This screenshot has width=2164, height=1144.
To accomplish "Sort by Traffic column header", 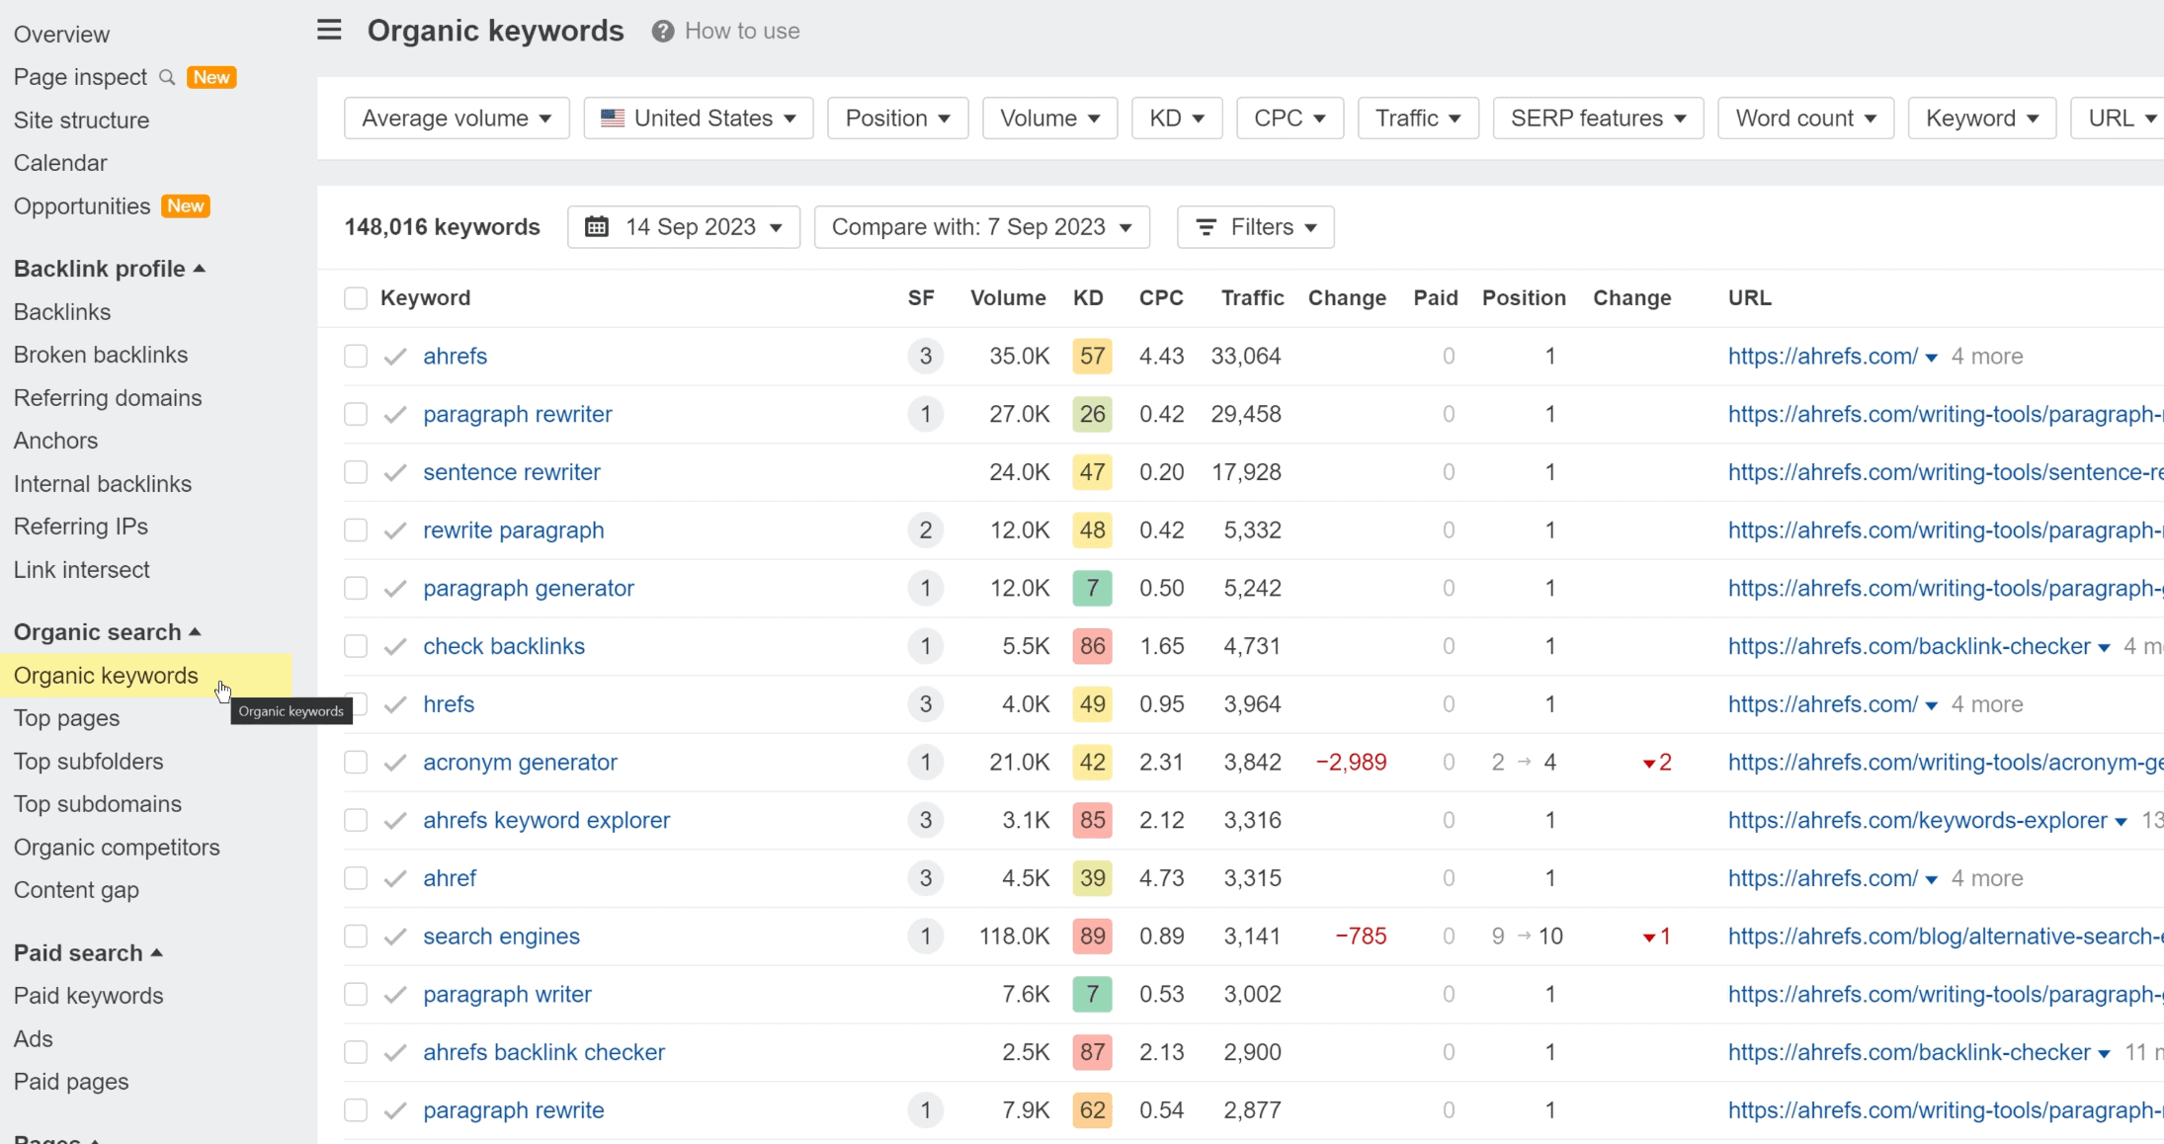I will coord(1252,298).
